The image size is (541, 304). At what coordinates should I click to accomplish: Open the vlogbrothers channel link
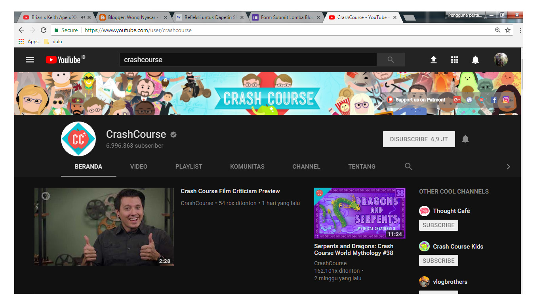pyautogui.click(x=450, y=282)
